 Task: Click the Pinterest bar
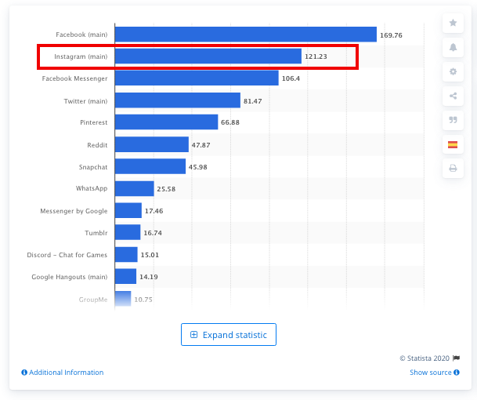(166, 122)
